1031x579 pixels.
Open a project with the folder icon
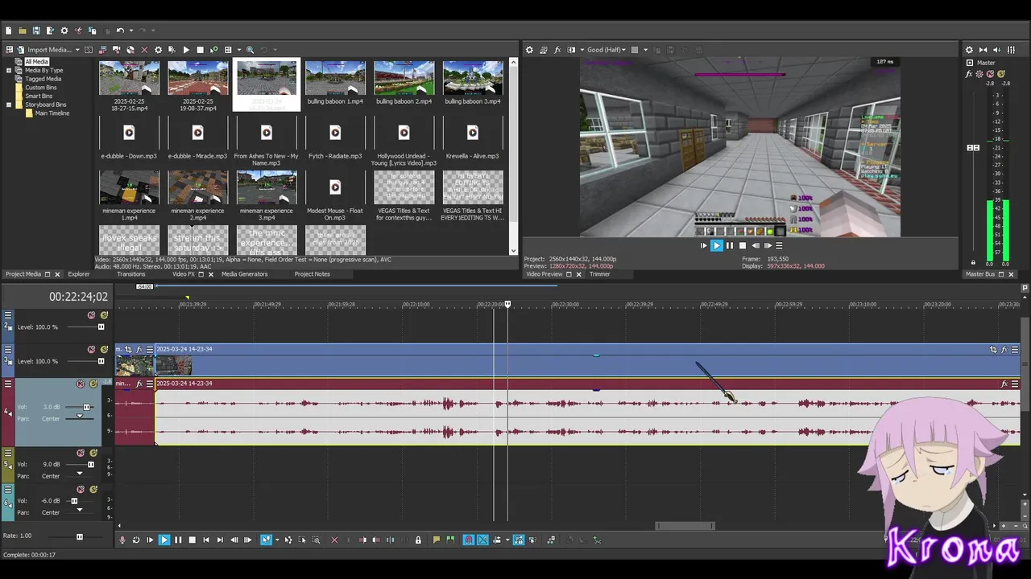pos(23,31)
